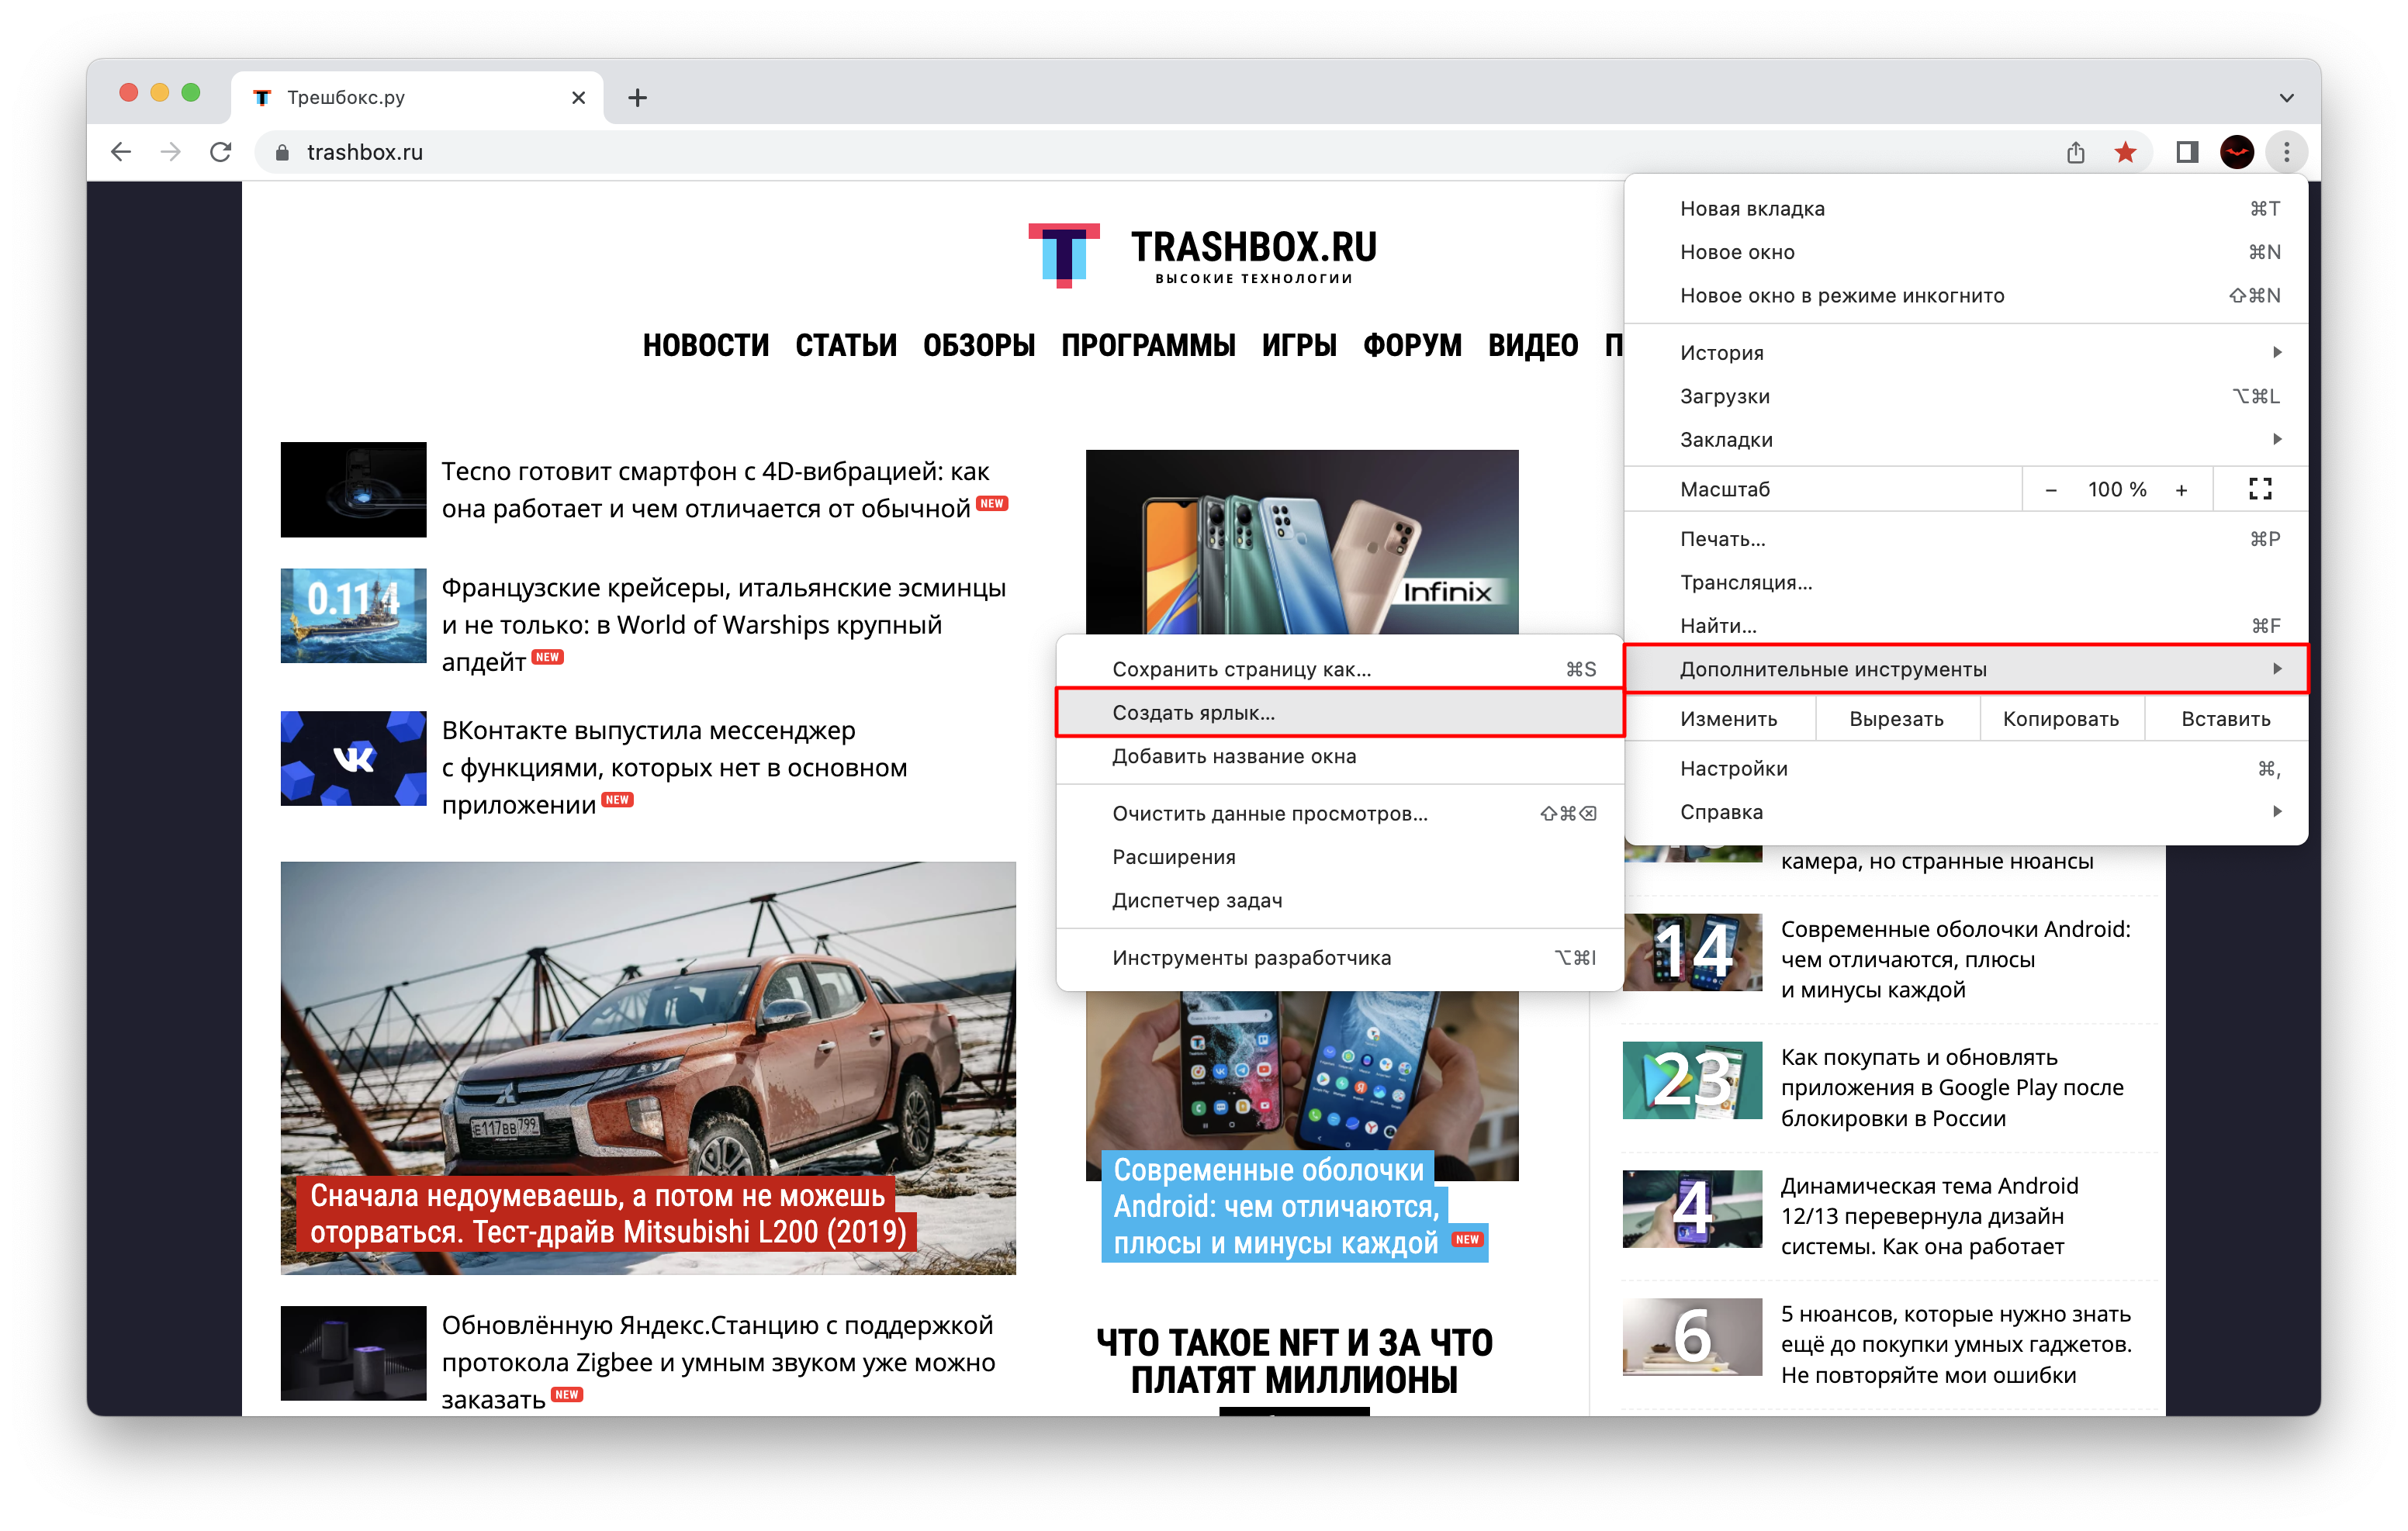Open the ВИДЕО site section
Image resolution: width=2408 pixels, height=1531 pixels.
tap(1533, 346)
